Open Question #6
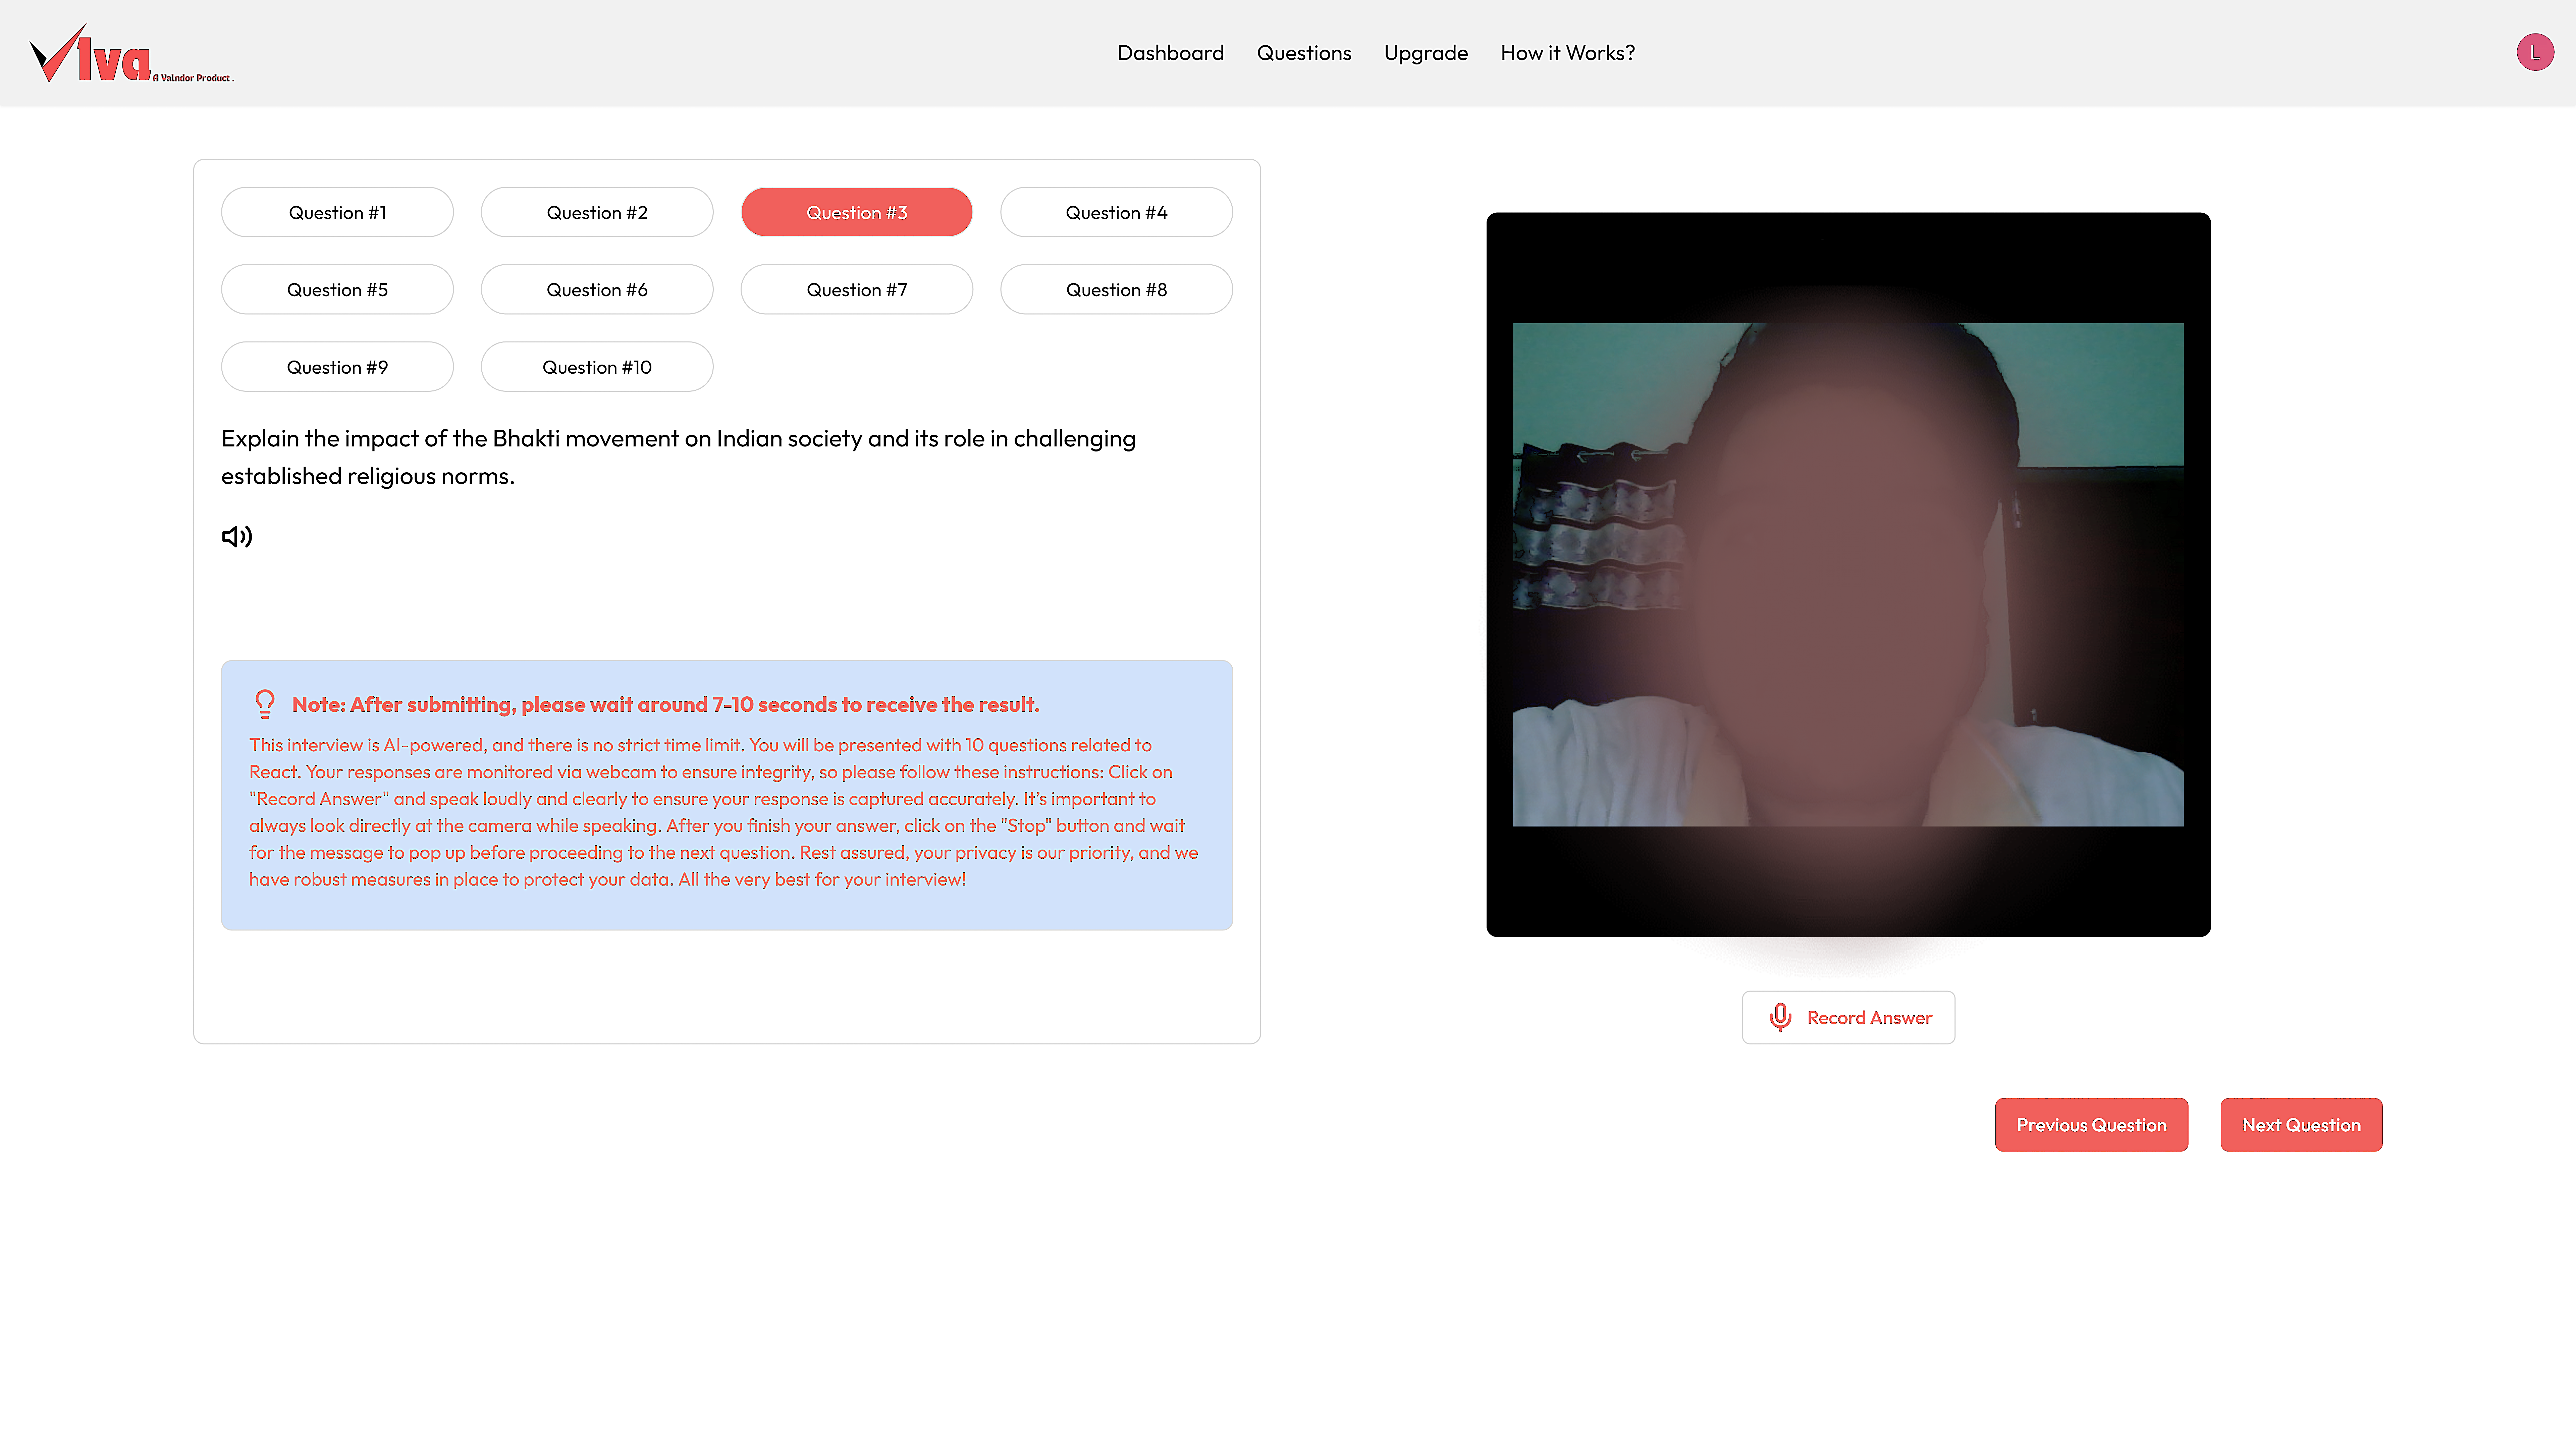The height and width of the screenshot is (1449, 2576). 597,289
